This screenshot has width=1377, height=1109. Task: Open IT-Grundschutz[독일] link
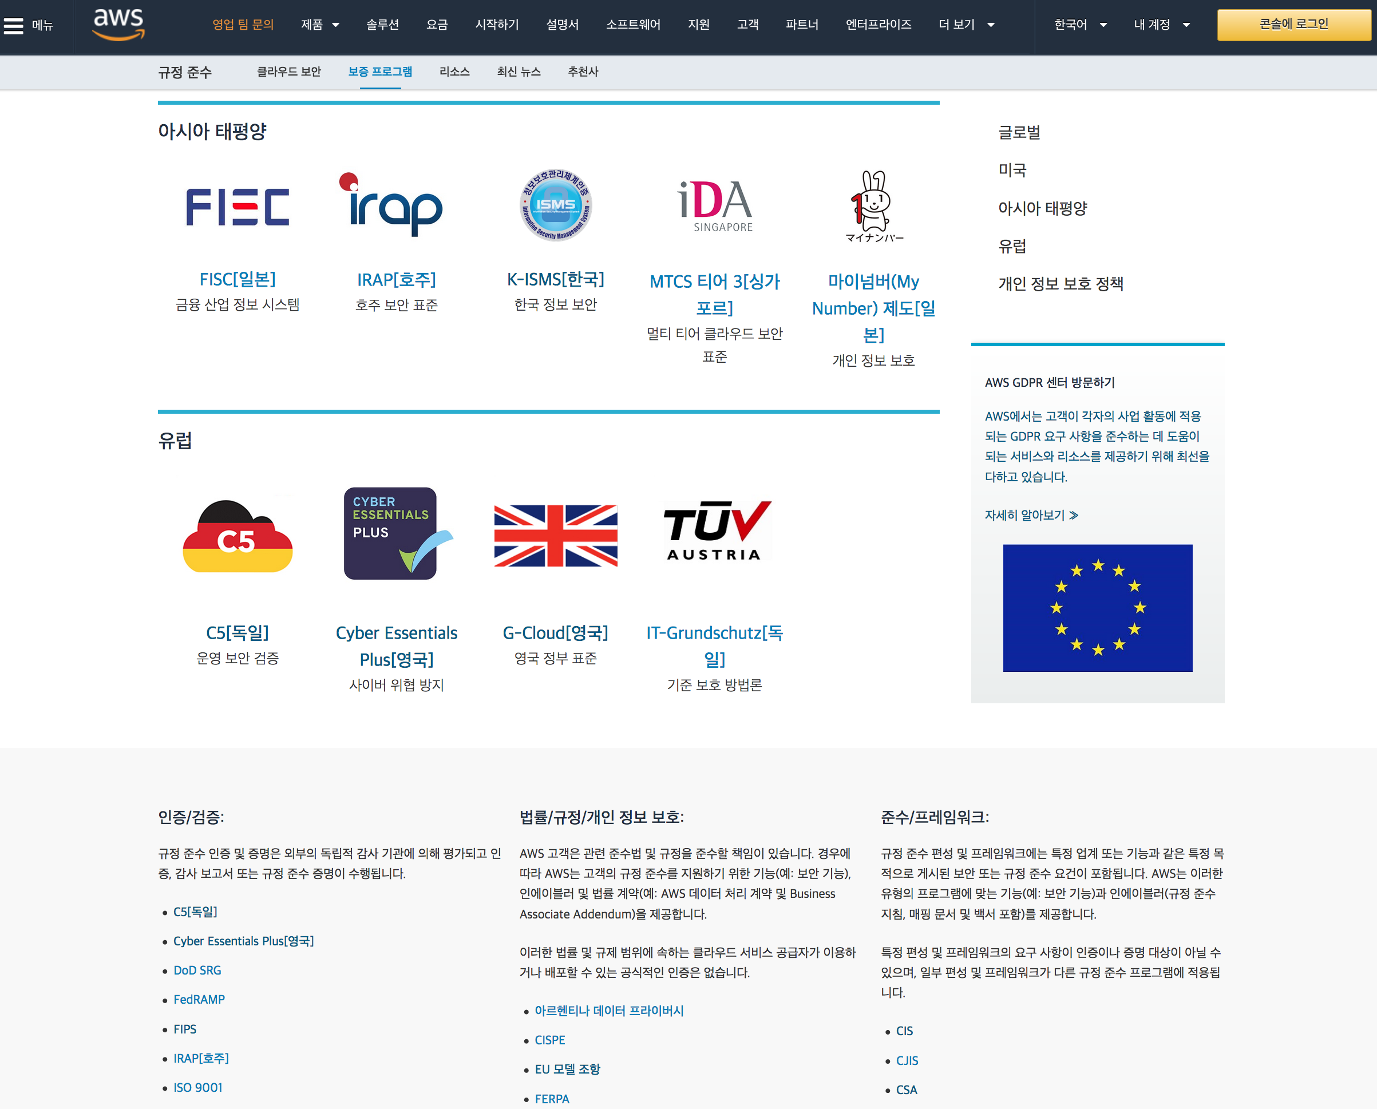pos(715,646)
